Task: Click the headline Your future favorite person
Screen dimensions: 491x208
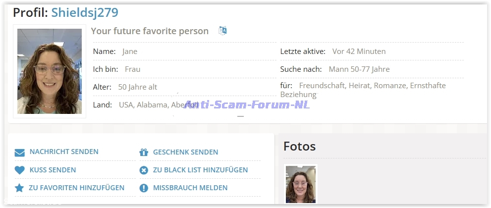Action: point(150,31)
